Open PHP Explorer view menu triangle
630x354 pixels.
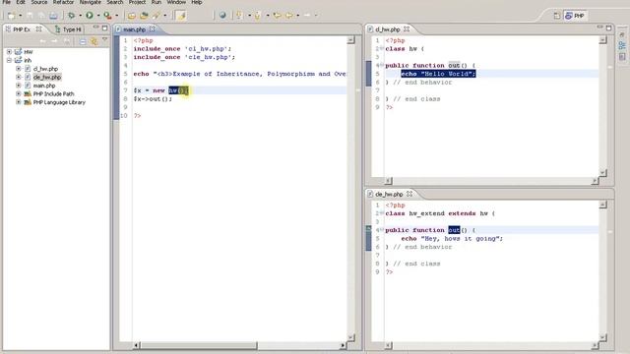tap(105, 39)
